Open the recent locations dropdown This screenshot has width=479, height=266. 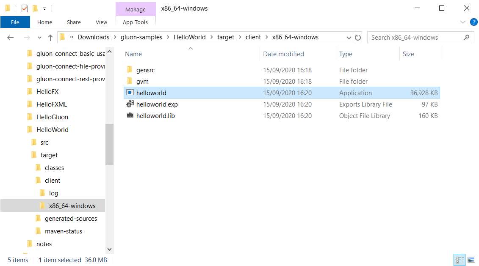pos(39,38)
